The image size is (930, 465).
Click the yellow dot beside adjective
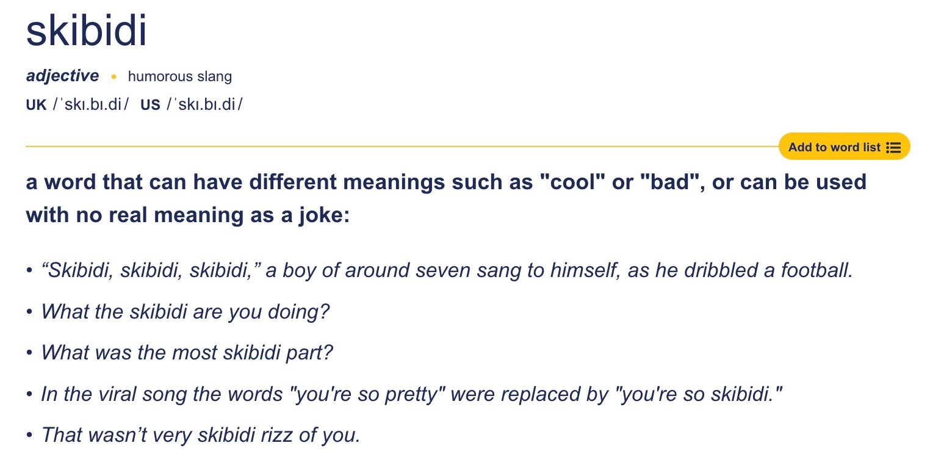tap(114, 77)
